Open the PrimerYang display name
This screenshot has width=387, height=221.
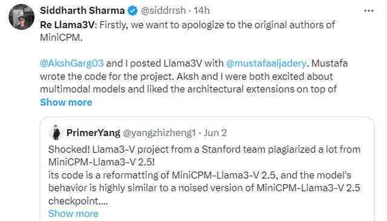pyautogui.click(x=93, y=133)
